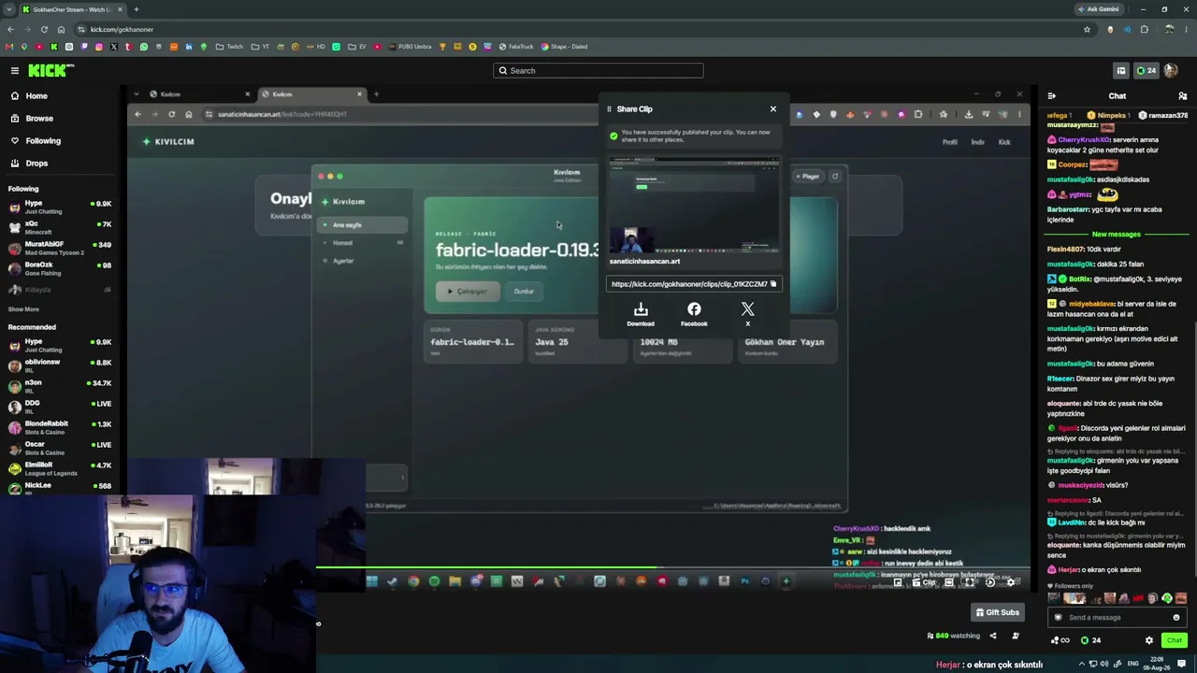Viewport: 1197px width, 673px height.
Task: Open the Kick sidebar hamburger menu
Action: click(x=15, y=70)
